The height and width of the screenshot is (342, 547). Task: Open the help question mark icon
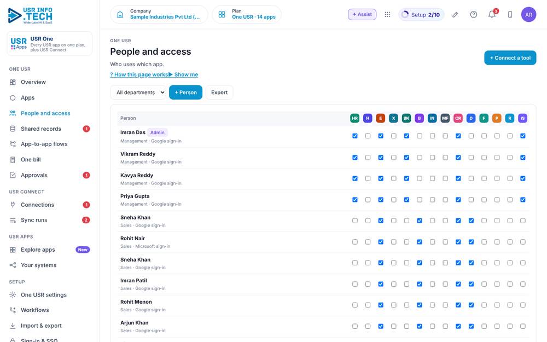pos(473,15)
